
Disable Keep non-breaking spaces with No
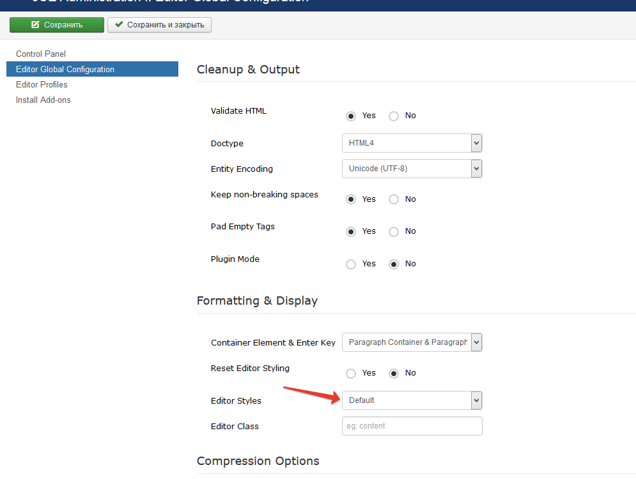click(x=394, y=199)
